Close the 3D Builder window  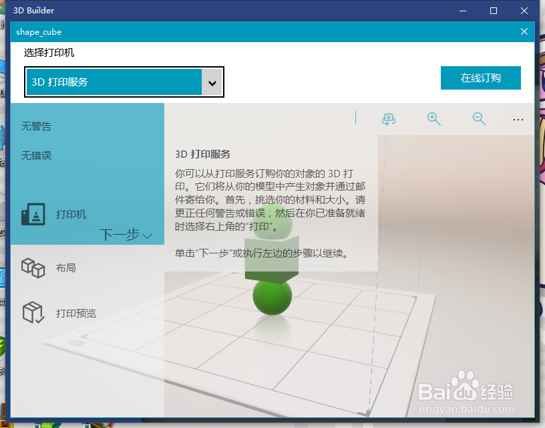coord(524,11)
